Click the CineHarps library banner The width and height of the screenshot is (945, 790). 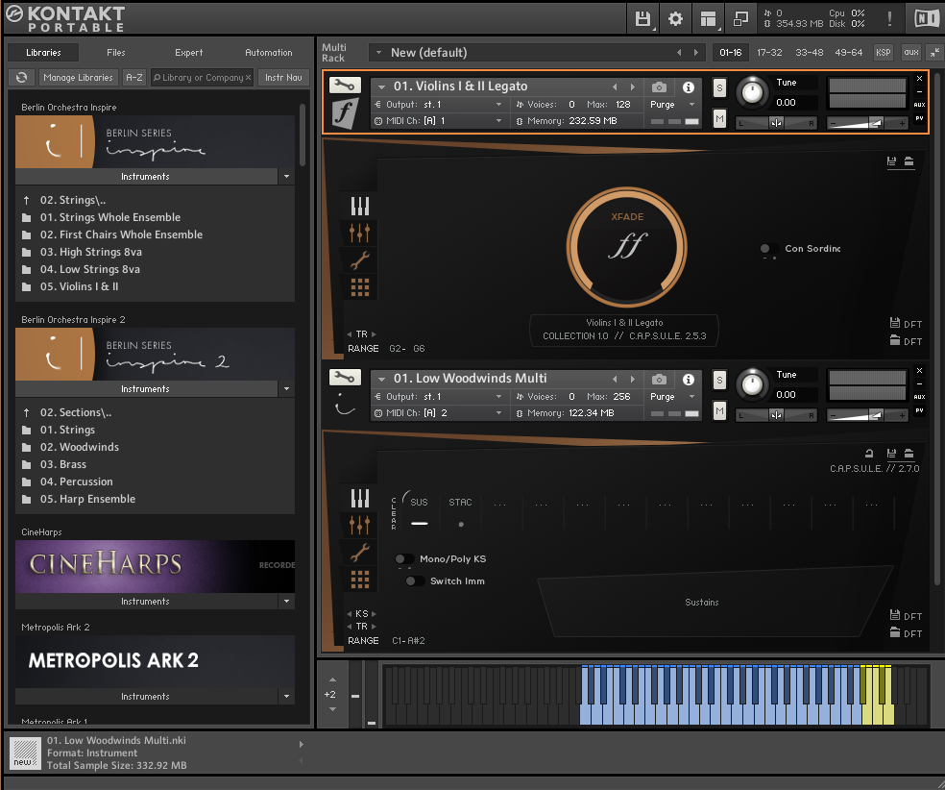(155, 566)
